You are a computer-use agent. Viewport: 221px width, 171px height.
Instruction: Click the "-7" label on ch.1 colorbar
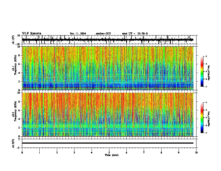pyautogui.click(x=206, y=87)
